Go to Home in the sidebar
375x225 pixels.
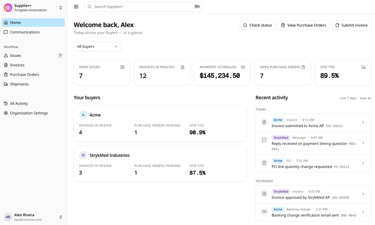pos(33,23)
